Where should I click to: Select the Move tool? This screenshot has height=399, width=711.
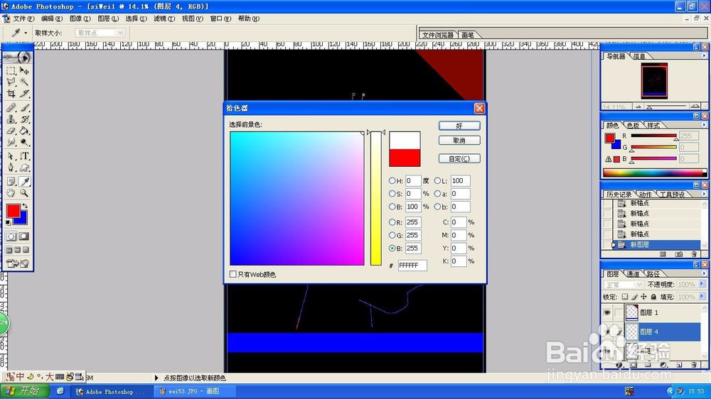[24, 71]
